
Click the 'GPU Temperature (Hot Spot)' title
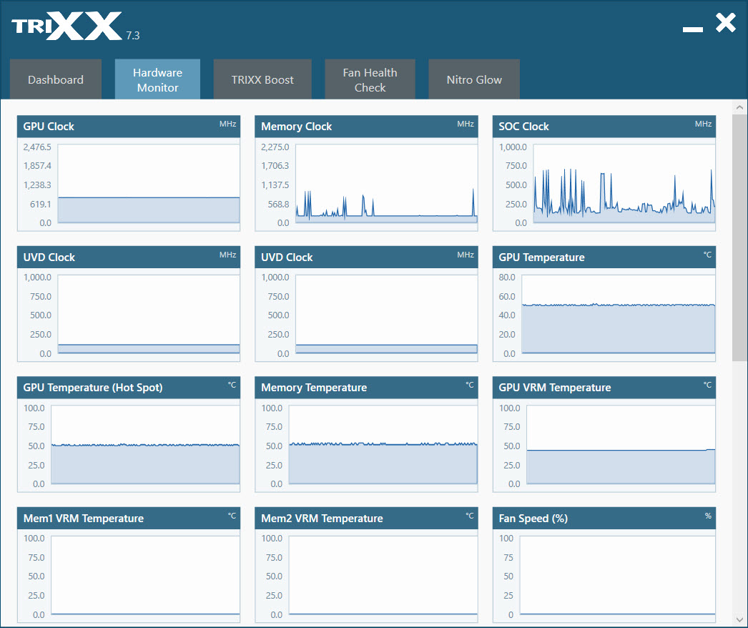pos(93,388)
